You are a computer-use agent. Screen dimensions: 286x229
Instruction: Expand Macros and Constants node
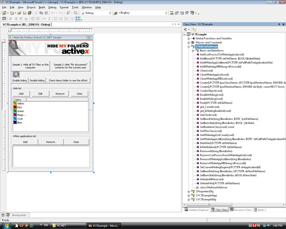pos(189,42)
